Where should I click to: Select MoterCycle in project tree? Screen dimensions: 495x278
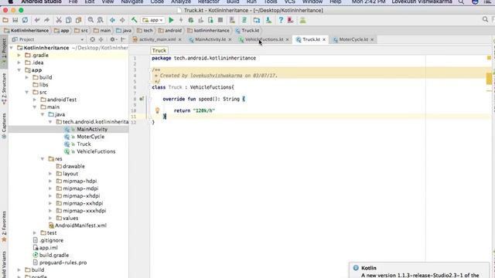pos(90,137)
